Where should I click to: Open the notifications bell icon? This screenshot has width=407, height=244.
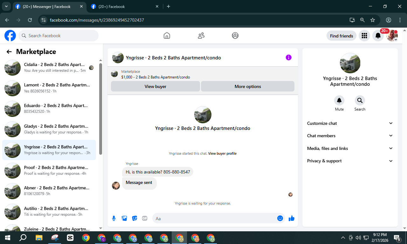pos(378,36)
